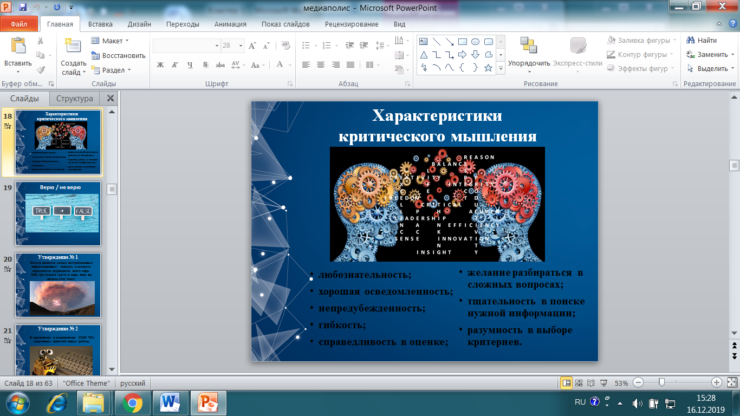Select the Format Painter brush icon
The image size is (740, 416).
tap(41, 70)
